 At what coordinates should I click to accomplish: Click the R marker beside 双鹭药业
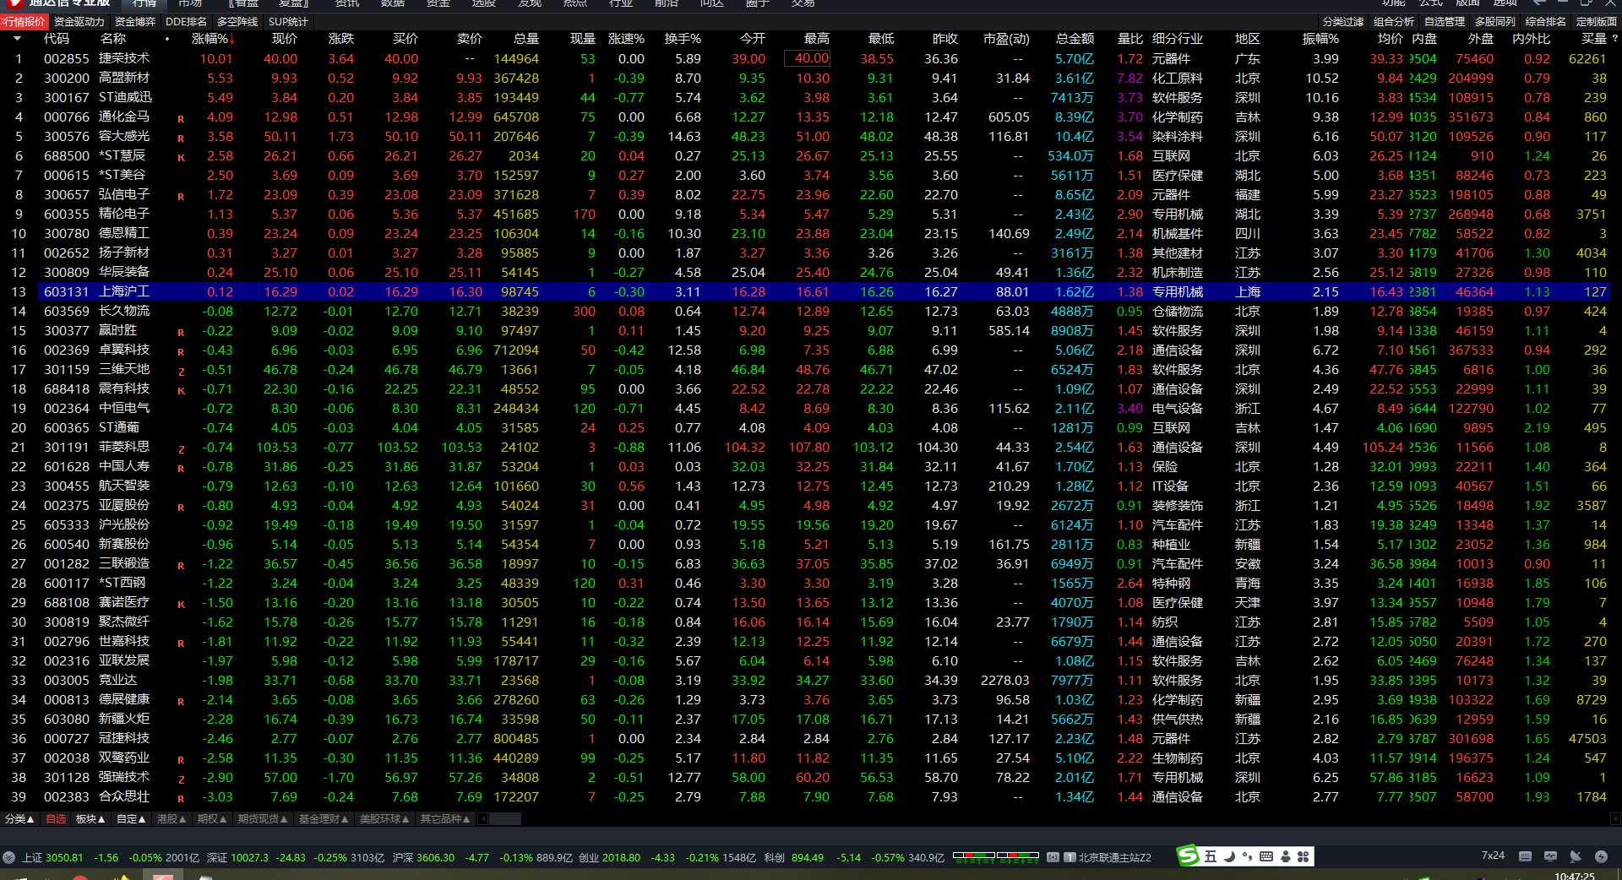pyautogui.click(x=181, y=760)
